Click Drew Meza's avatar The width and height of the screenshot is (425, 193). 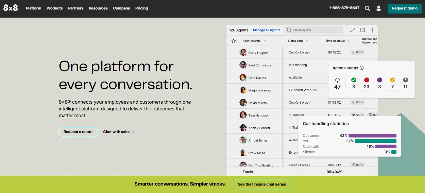coord(243,153)
